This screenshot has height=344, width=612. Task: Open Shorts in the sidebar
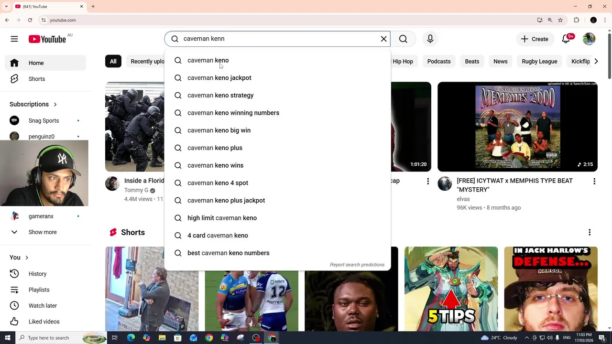46,79
